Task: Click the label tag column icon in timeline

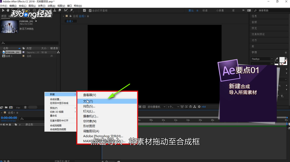Action: coord(16,125)
